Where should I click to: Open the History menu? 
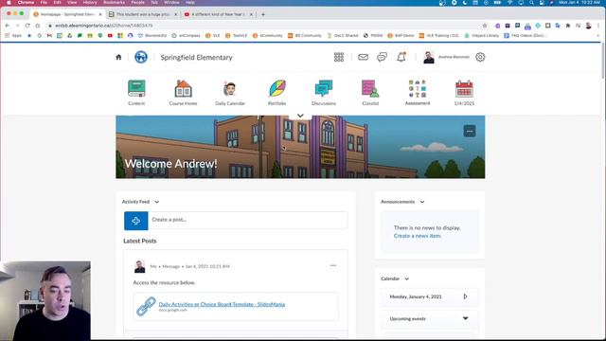pos(90,2)
